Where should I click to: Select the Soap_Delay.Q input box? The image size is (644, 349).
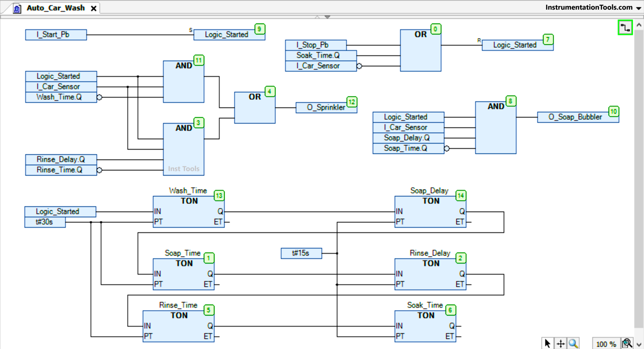(408, 138)
